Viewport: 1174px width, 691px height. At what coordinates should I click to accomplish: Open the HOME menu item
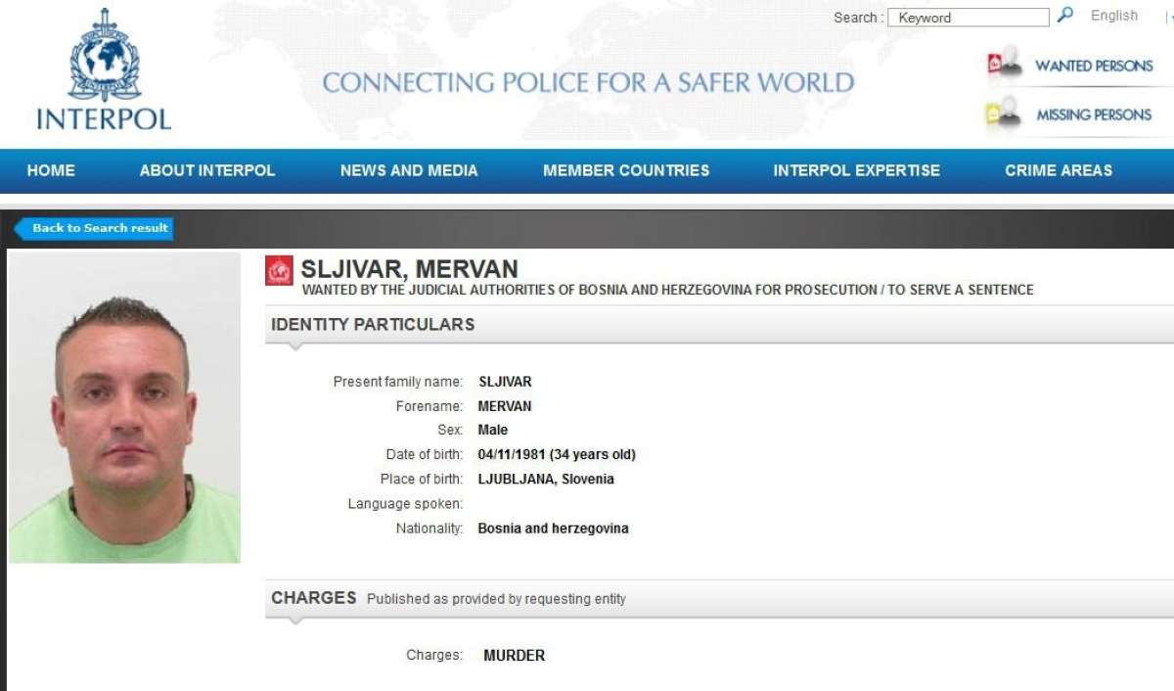tap(51, 170)
